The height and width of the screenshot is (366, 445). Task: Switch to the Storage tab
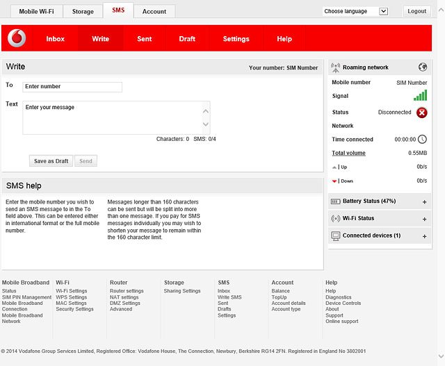pyautogui.click(x=83, y=12)
